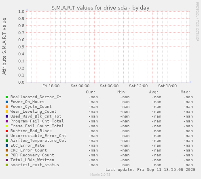Click the 0.5 y-axis tick label

[x=21, y=47]
